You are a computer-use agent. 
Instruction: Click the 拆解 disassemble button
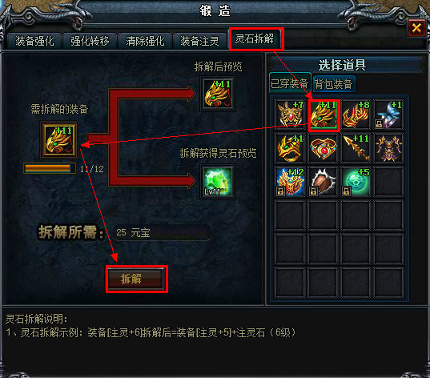136,279
